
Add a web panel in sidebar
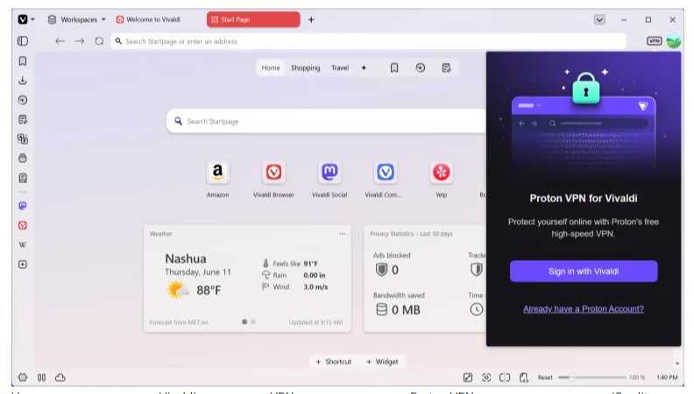pyautogui.click(x=23, y=264)
